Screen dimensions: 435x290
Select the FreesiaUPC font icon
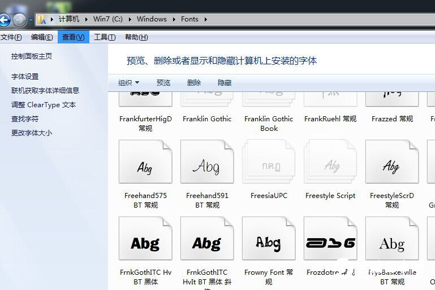coord(269,161)
